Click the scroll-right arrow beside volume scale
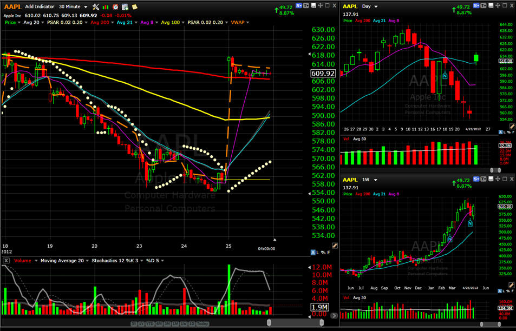This screenshot has width=516, height=331. (x=334, y=315)
